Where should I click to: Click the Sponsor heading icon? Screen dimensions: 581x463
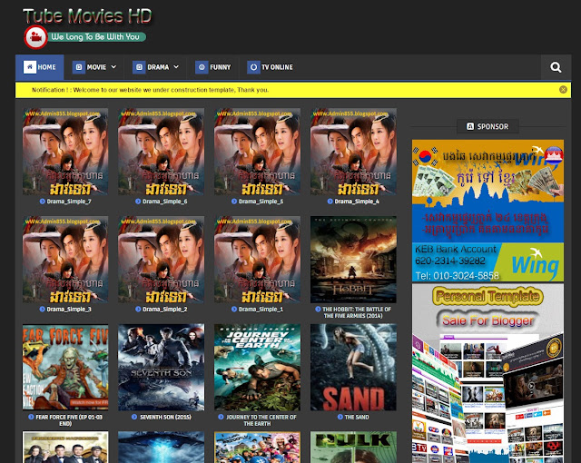tap(470, 126)
